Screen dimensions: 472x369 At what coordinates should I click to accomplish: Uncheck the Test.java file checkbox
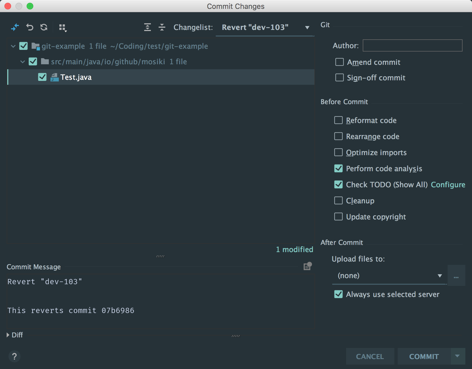pos(42,77)
